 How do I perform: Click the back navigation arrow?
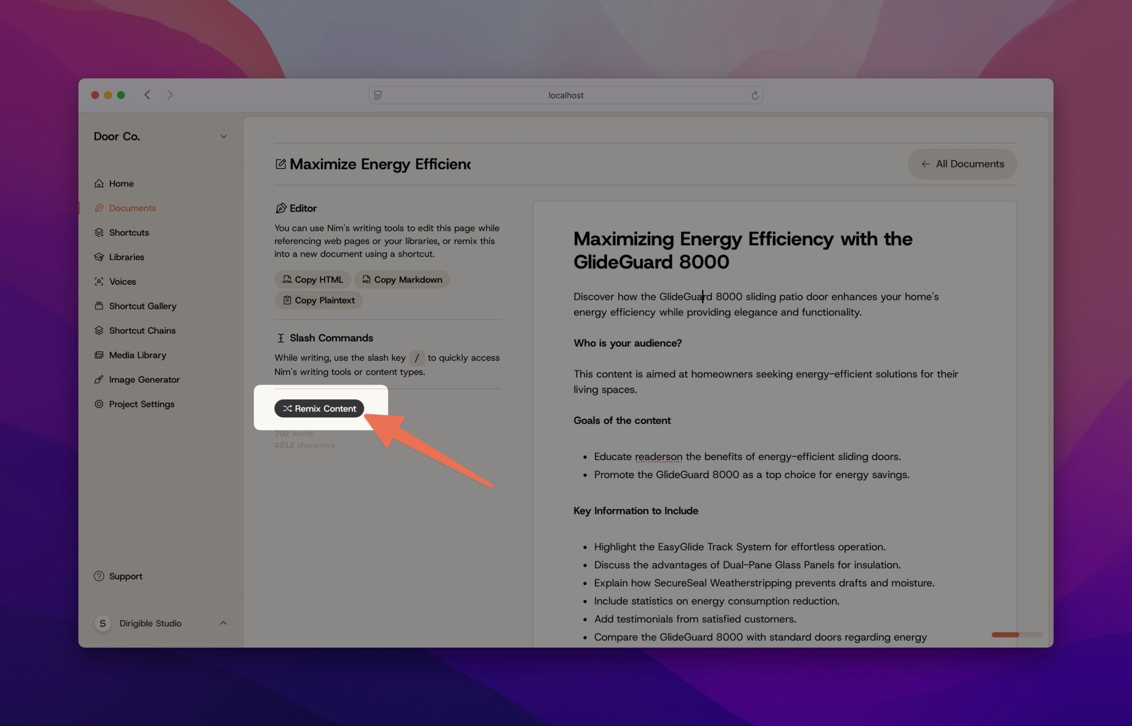(146, 94)
